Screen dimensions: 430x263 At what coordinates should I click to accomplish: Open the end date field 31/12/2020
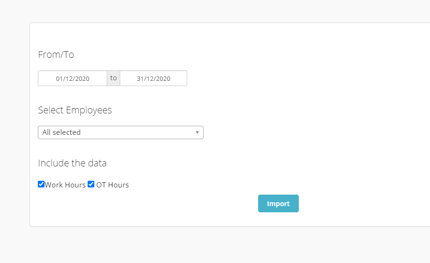click(154, 78)
